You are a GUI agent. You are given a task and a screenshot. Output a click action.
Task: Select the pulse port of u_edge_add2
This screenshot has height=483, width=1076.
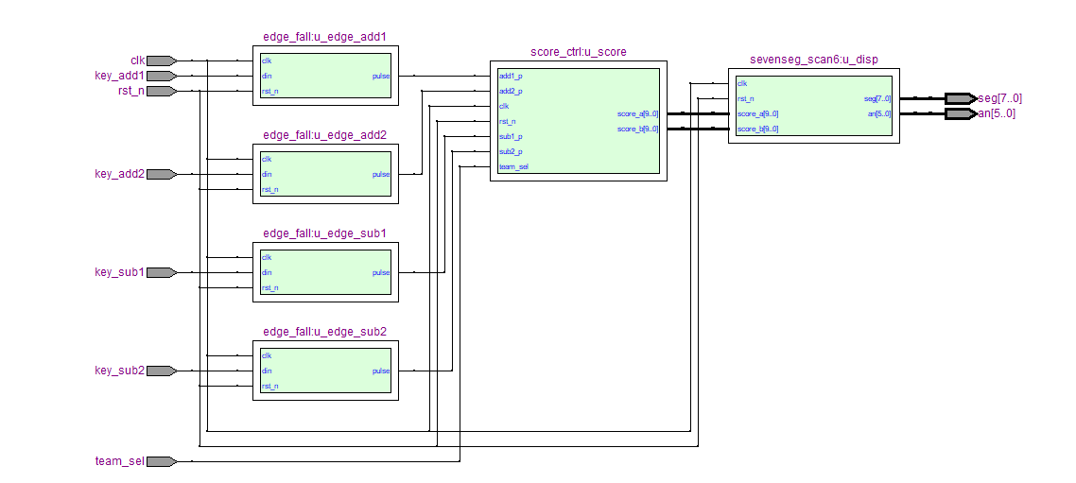pos(381,174)
